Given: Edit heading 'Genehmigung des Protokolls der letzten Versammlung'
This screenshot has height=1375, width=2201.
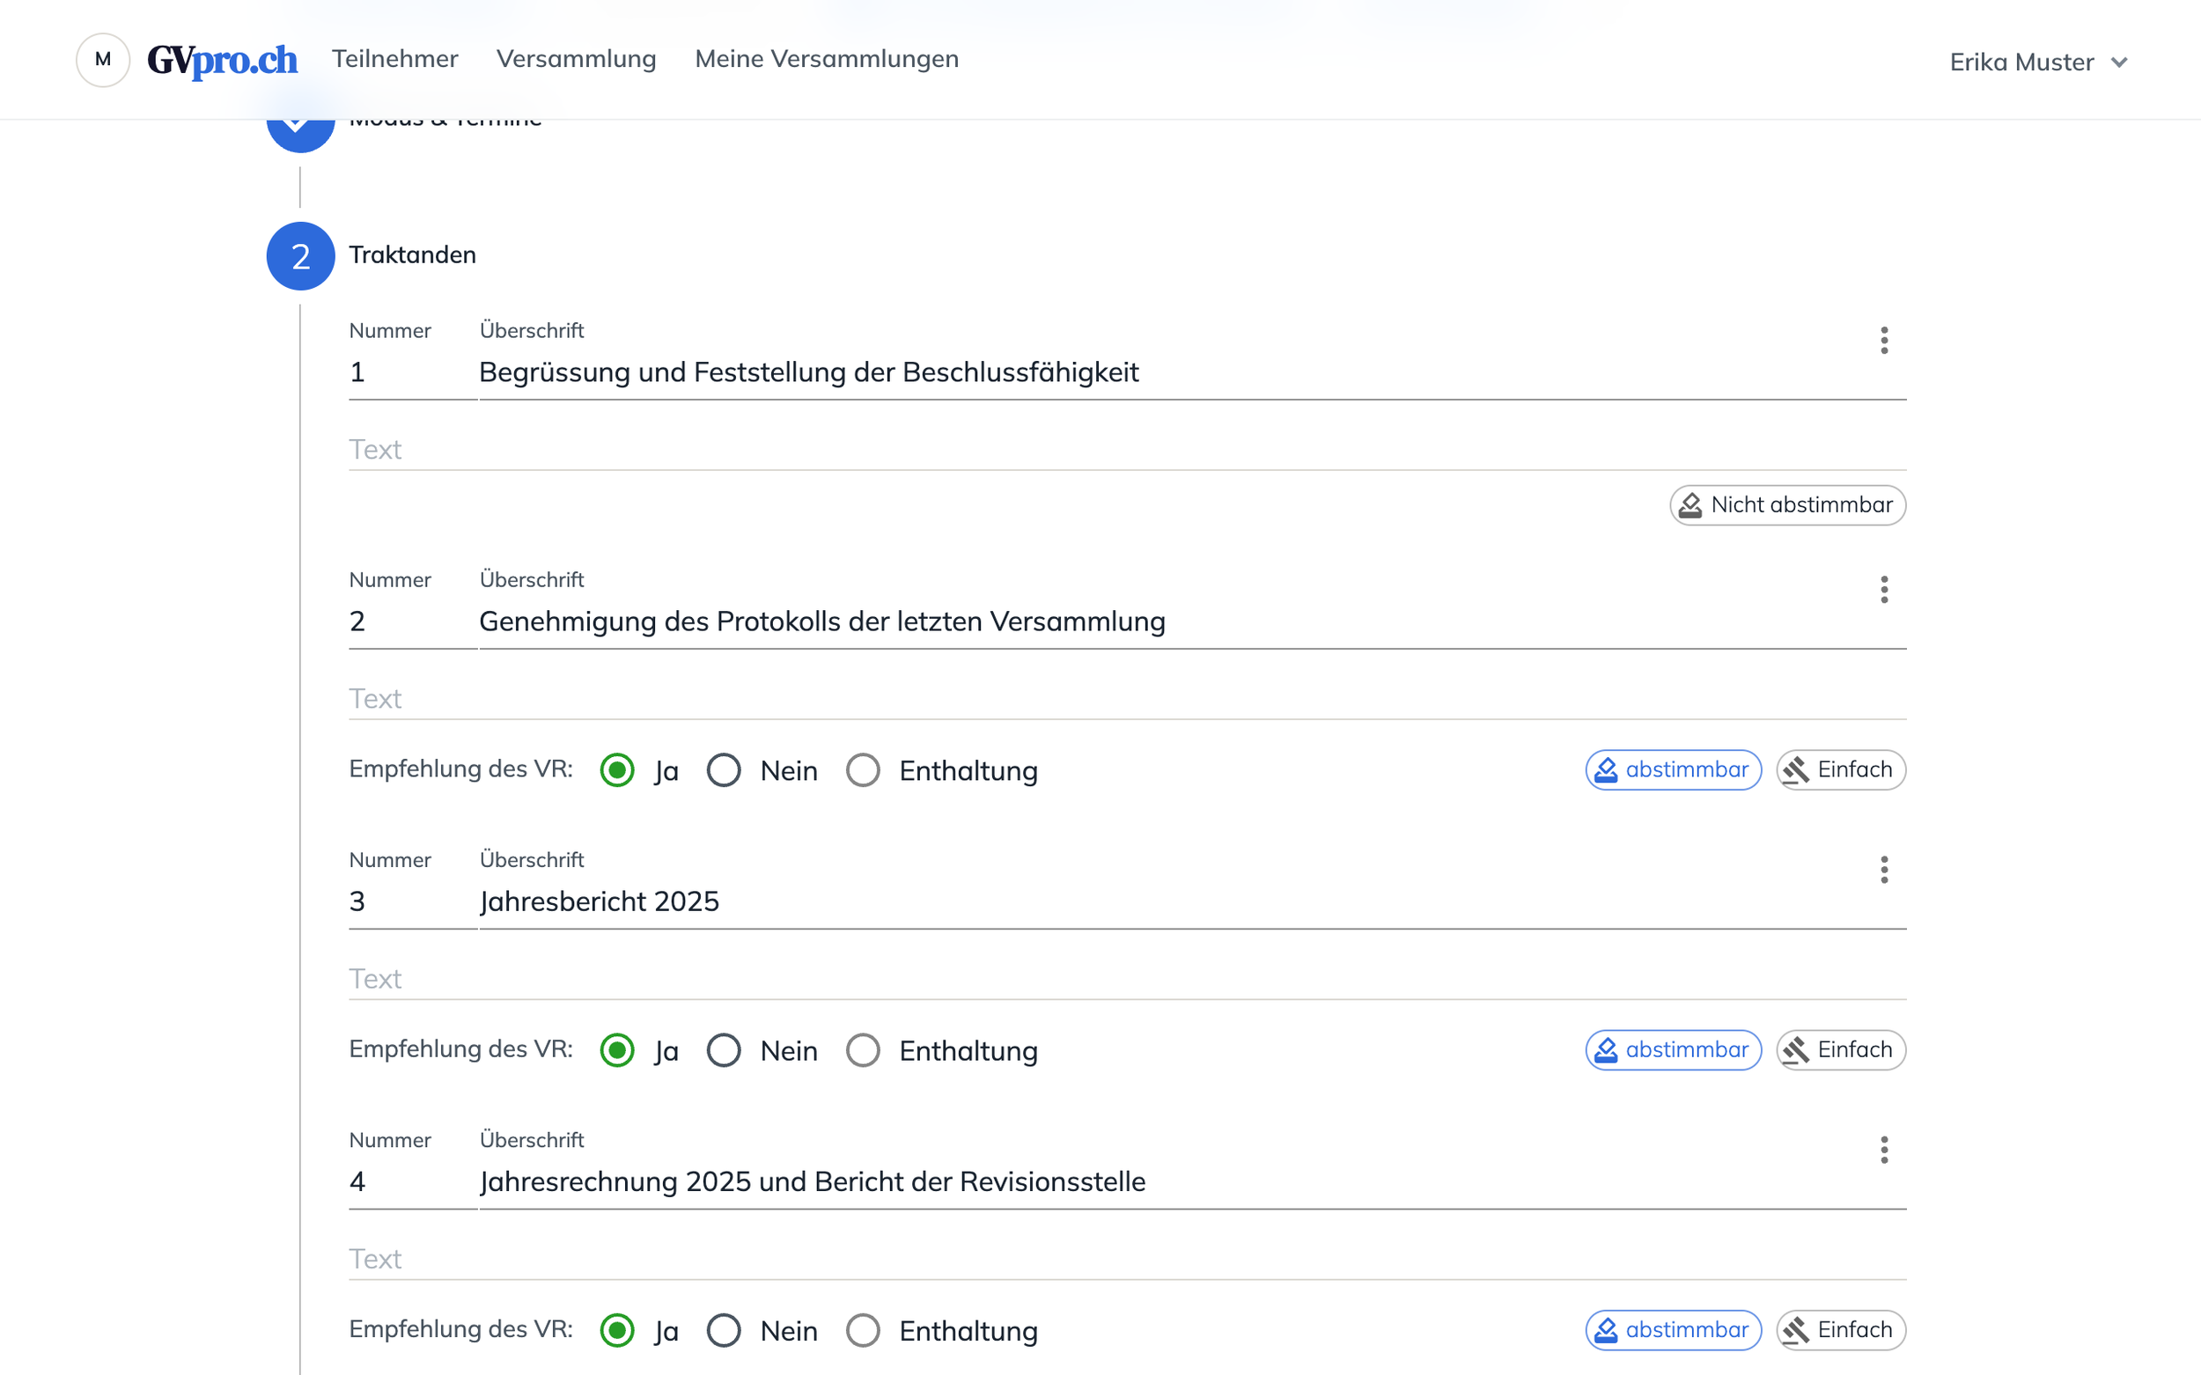Looking at the screenshot, I should tap(1192, 621).
